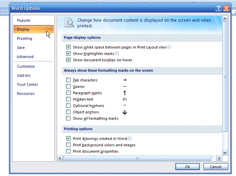The image size is (236, 176).
Task: Click the magnifier page display icon
Action: tap(69, 22)
